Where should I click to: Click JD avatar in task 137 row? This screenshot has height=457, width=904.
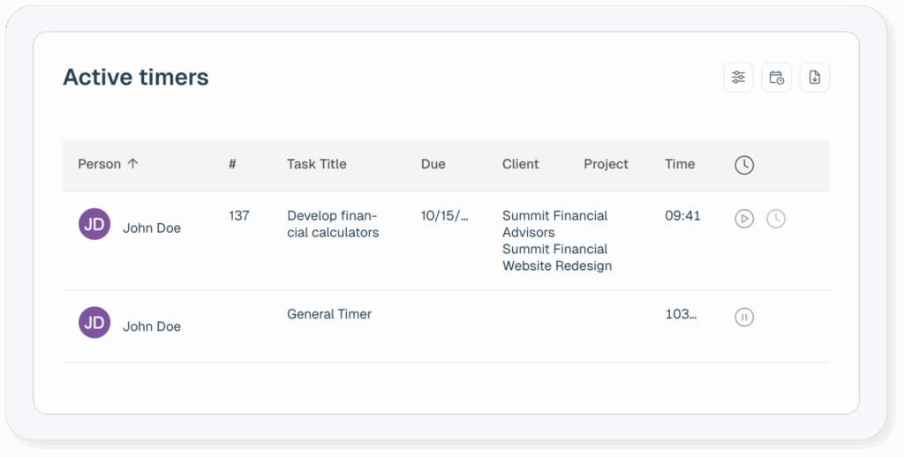(94, 224)
